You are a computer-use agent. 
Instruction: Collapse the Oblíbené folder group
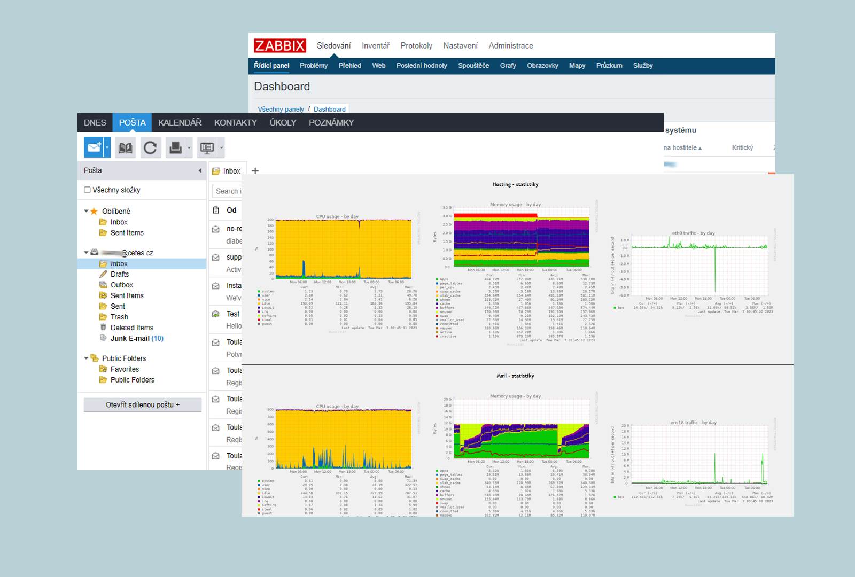click(x=87, y=211)
